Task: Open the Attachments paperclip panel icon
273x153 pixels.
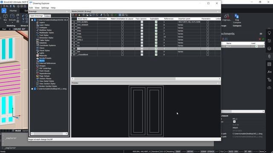Action: point(269,57)
